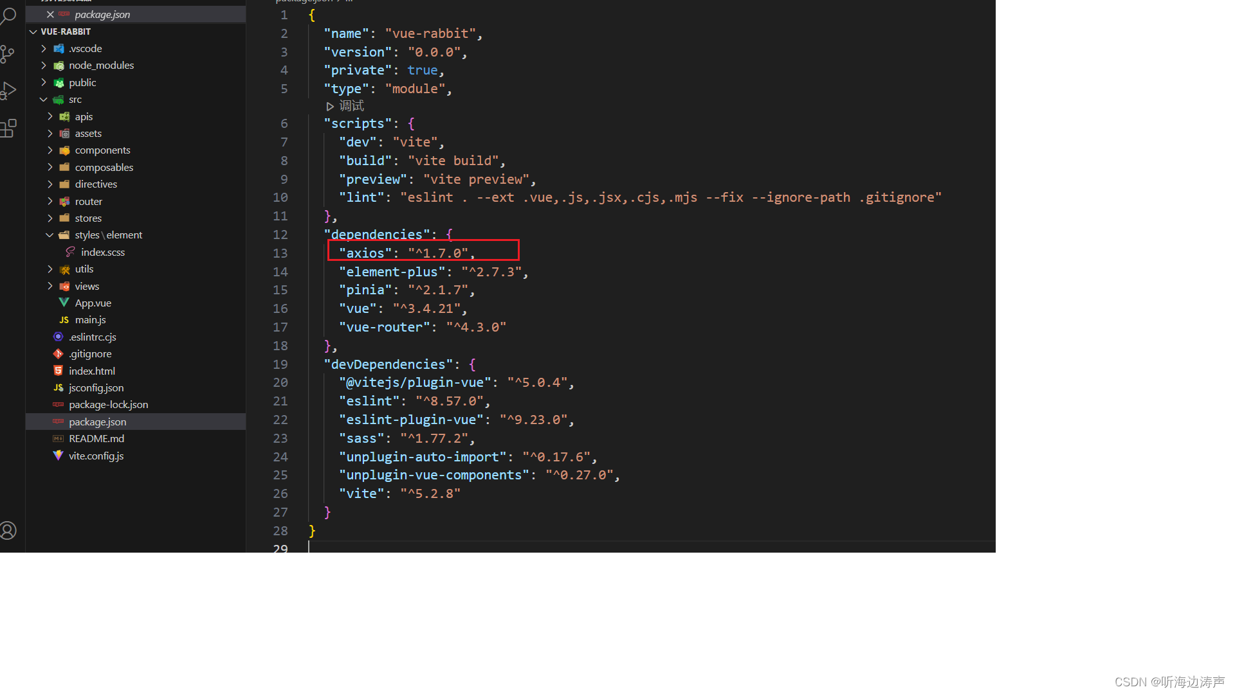Open README.md from the explorer
Viewport: 1235px width, 694px height.
(96, 438)
